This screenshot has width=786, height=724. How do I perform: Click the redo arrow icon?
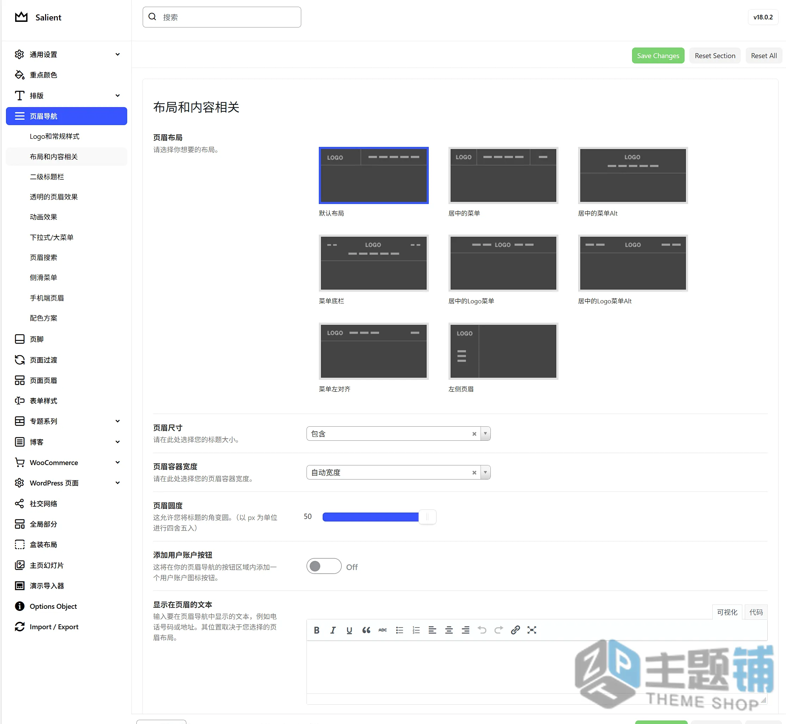point(499,630)
